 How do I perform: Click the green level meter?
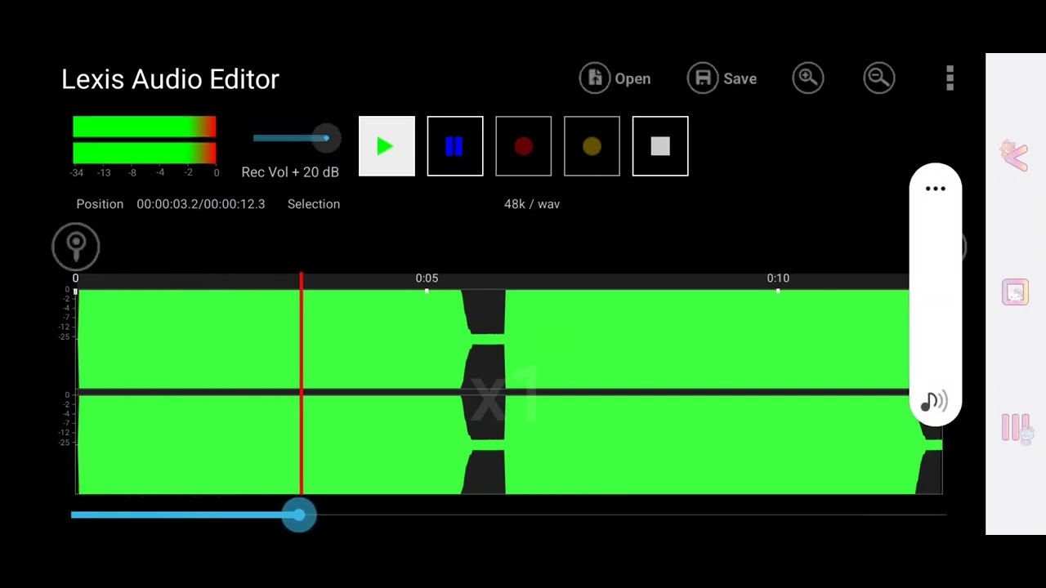click(145, 140)
